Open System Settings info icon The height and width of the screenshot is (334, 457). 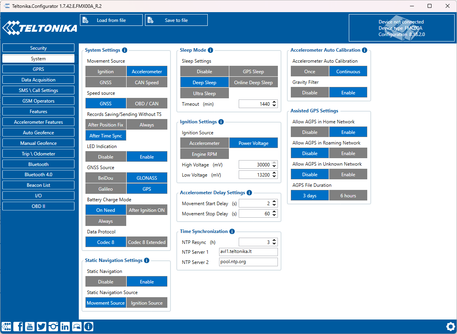pyautogui.click(x=125, y=50)
